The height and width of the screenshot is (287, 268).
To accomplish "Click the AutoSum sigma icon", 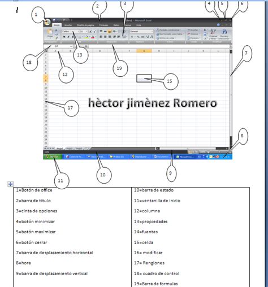I will pyautogui.click(x=205, y=30).
